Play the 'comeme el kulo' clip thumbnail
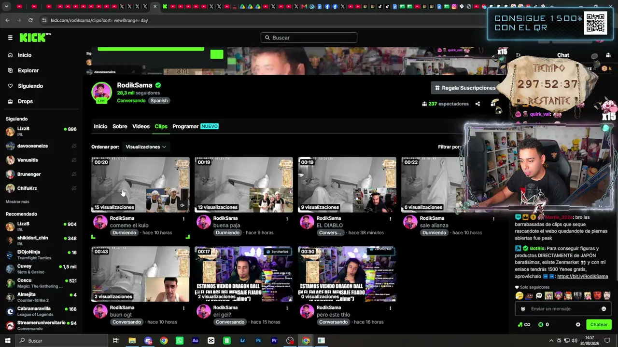The width and height of the screenshot is (618, 347). point(140,185)
